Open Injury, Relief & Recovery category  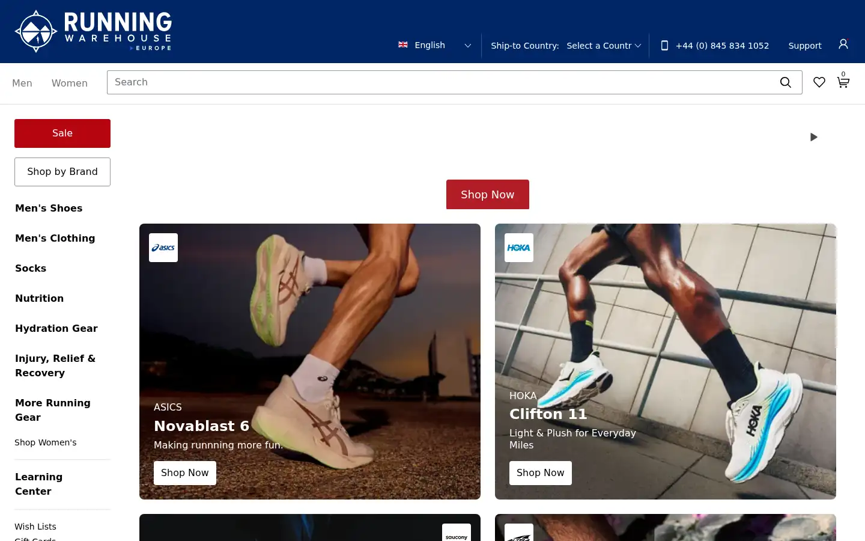coord(55,365)
